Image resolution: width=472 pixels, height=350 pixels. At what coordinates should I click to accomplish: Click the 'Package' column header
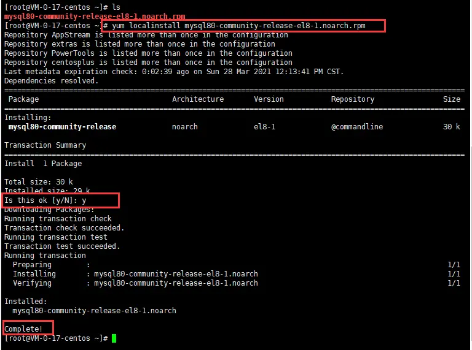tap(23, 99)
